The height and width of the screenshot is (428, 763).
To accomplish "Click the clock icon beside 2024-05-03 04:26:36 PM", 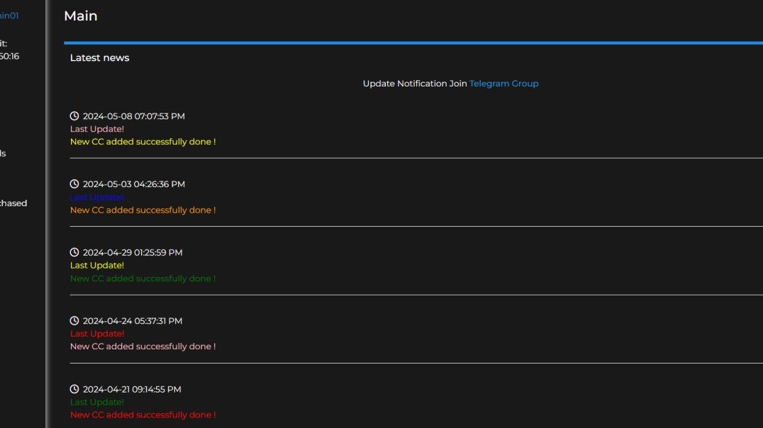I will pos(74,184).
